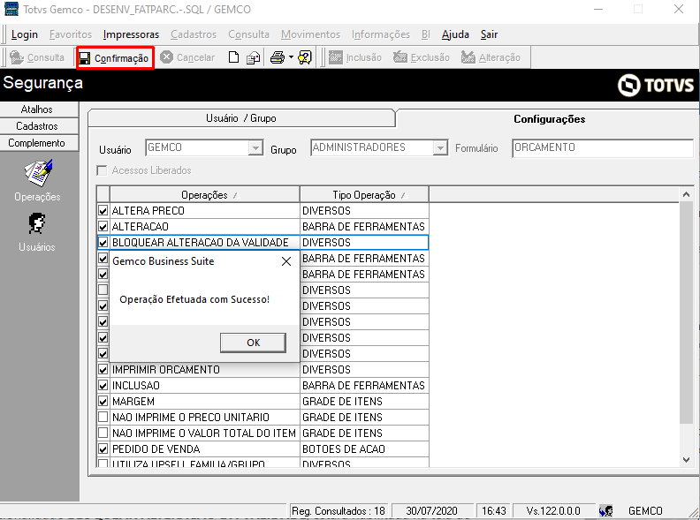
Task: Toggle the MARGEM checkbox
Action: coord(103,402)
